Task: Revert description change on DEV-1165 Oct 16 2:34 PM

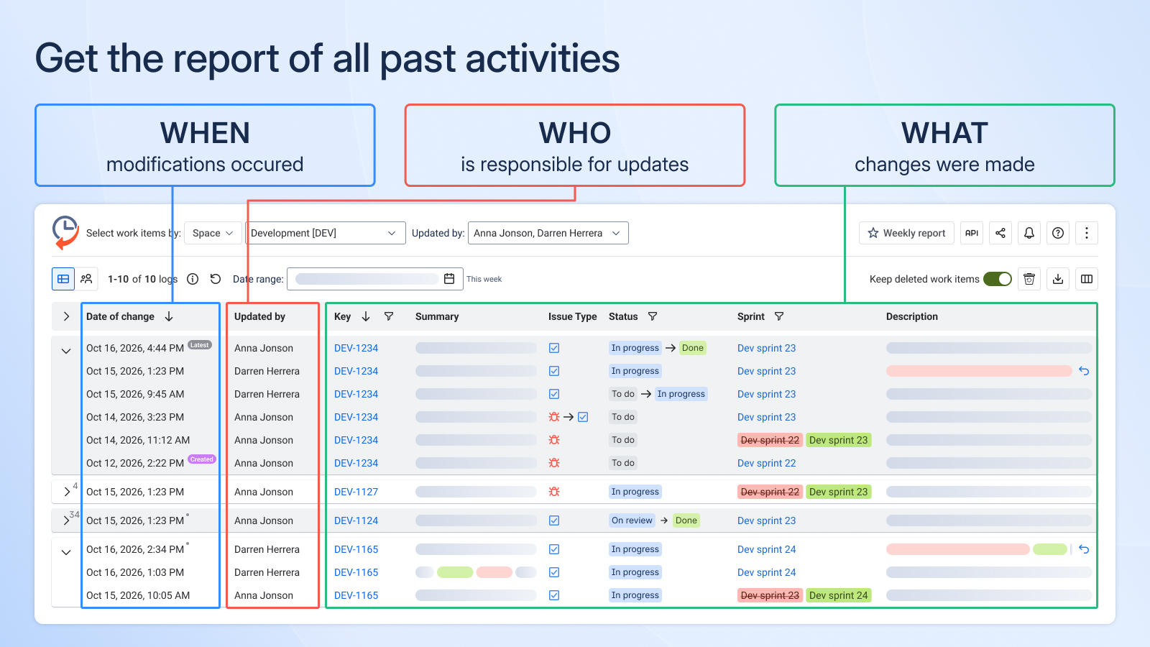Action: (x=1084, y=549)
